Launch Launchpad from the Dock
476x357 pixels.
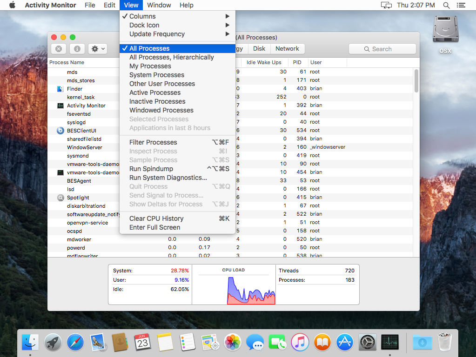pos(53,342)
